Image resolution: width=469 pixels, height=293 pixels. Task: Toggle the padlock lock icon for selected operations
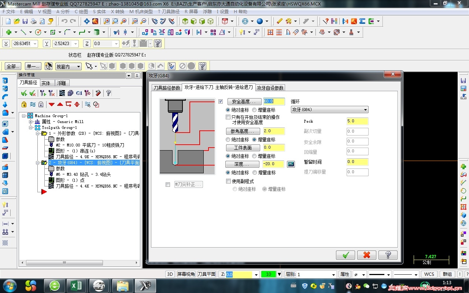point(24,104)
